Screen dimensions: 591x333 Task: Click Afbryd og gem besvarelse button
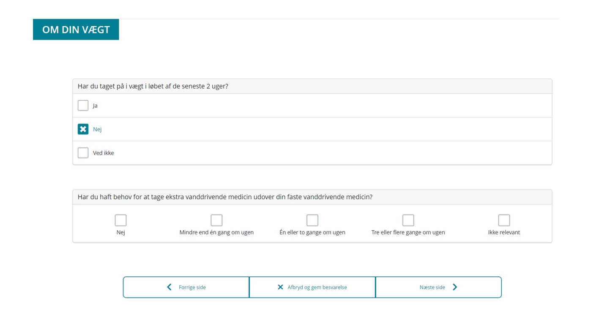(x=312, y=287)
